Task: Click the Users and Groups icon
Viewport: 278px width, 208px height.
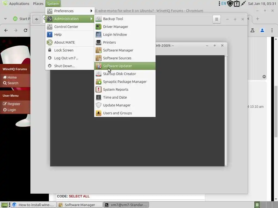Action: pos(98,113)
